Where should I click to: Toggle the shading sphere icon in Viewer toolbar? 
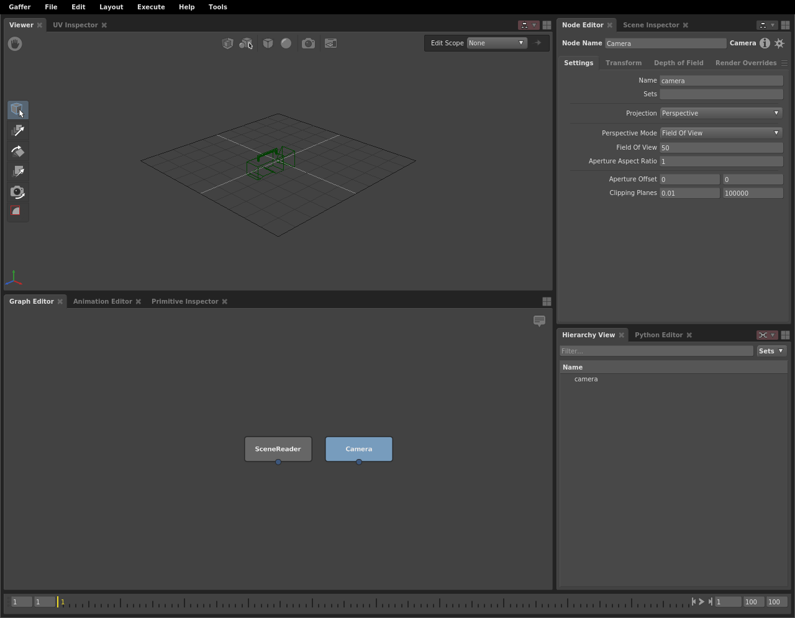click(x=286, y=43)
